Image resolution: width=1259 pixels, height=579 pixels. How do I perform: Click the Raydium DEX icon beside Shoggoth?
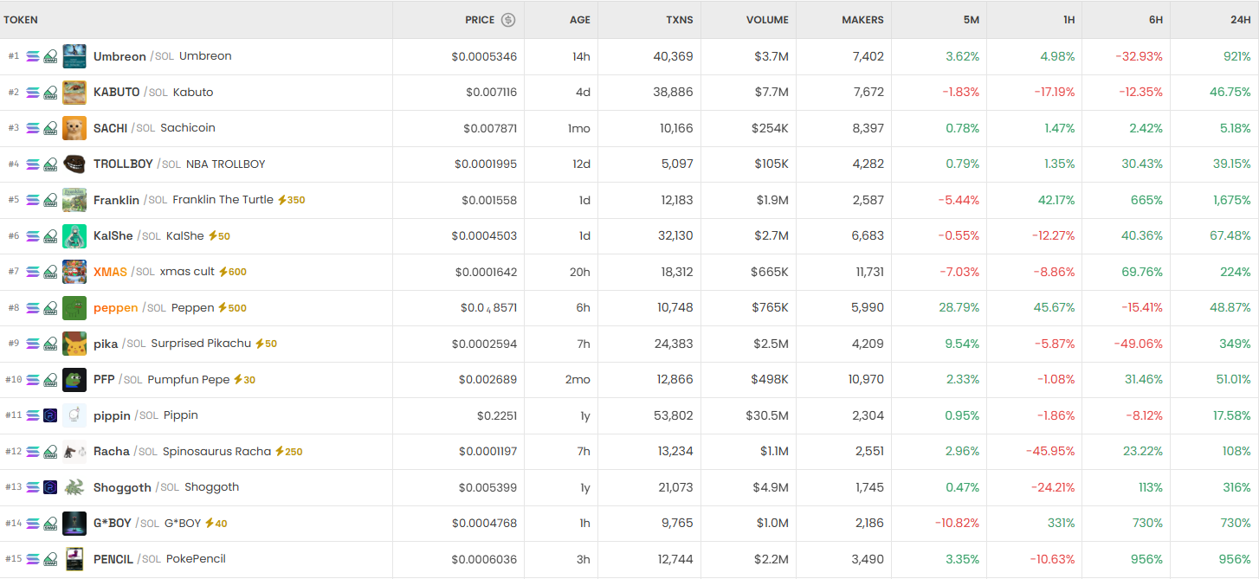50,487
